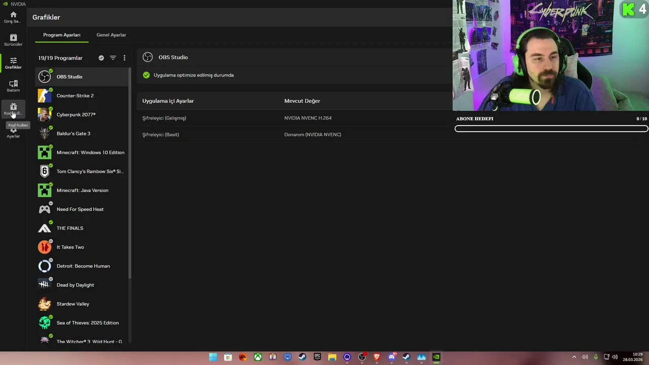Open the Xbox app in taskbar
Screen dimensions: 649x365
tap(258, 357)
